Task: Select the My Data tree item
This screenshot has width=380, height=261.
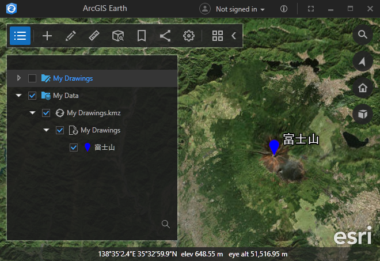Action: click(66, 96)
